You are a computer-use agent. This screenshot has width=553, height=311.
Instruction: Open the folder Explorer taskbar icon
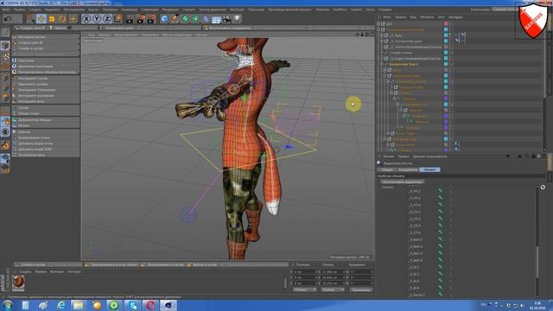79,305
